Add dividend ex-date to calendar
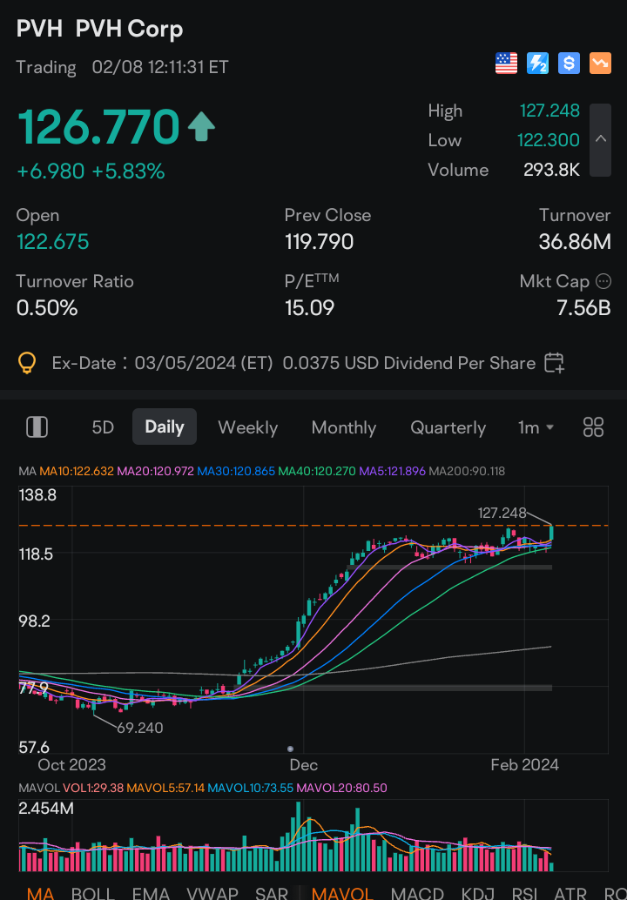The width and height of the screenshot is (627, 900). point(554,363)
